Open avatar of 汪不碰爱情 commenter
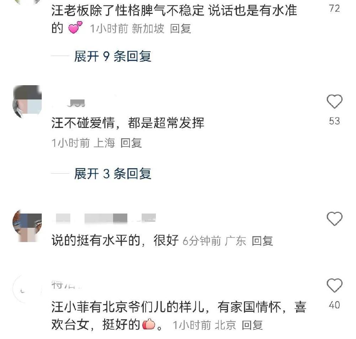356x339 pixels. tap(27, 101)
